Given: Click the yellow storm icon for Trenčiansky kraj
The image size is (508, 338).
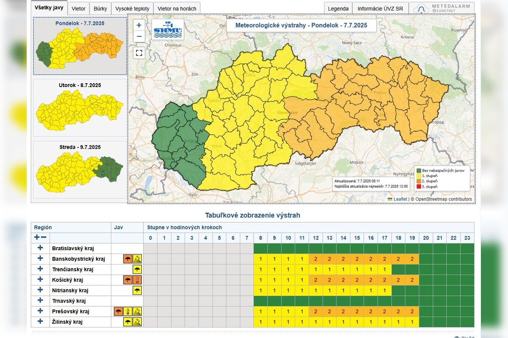Looking at the screenshot, I should [x=137, y=269].
